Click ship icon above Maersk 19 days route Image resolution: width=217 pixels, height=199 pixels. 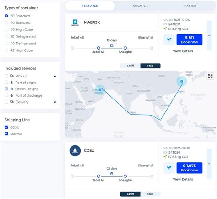[x=112, y=45]
